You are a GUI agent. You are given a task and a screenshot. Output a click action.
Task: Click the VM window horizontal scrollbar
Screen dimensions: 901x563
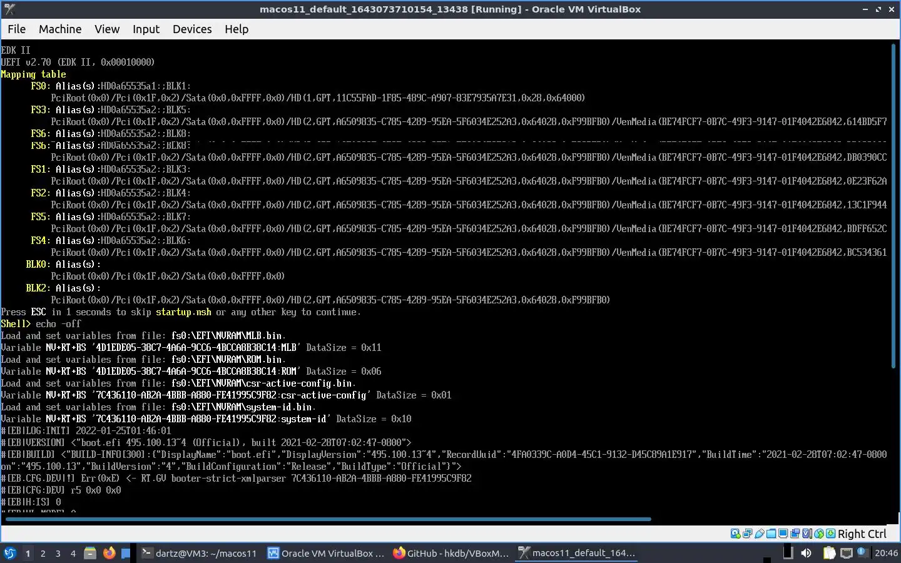click(x=328, y=519)
